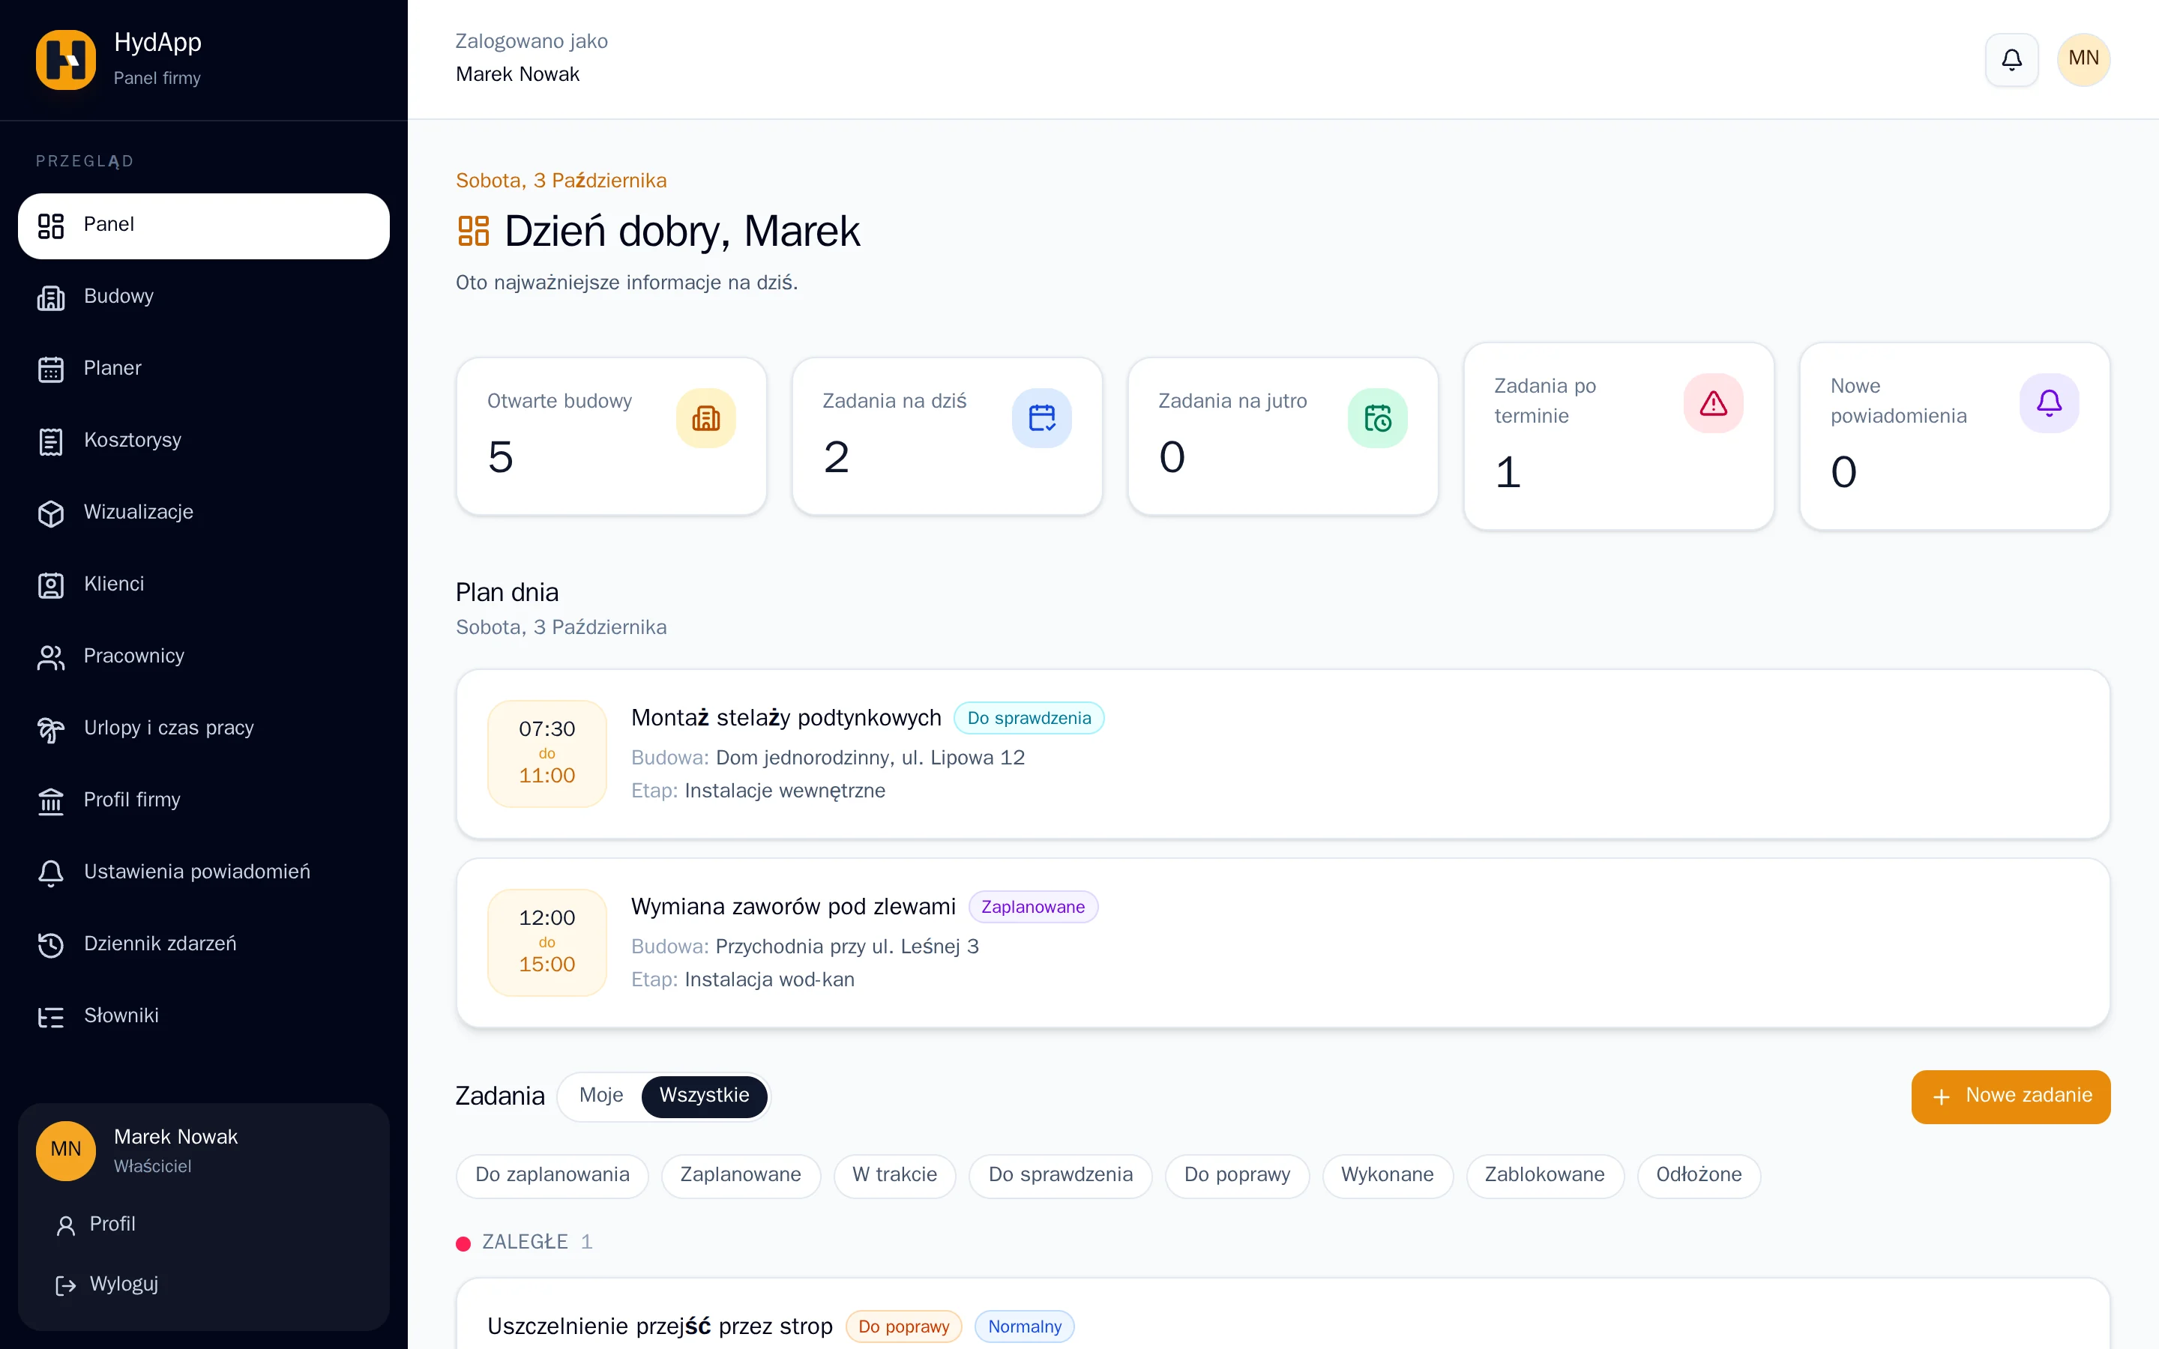Filter tasks by Do poprawy chip
Image resolution: width=2159 pixels, height=1349 pixels.
[x=1236, y=1175]
